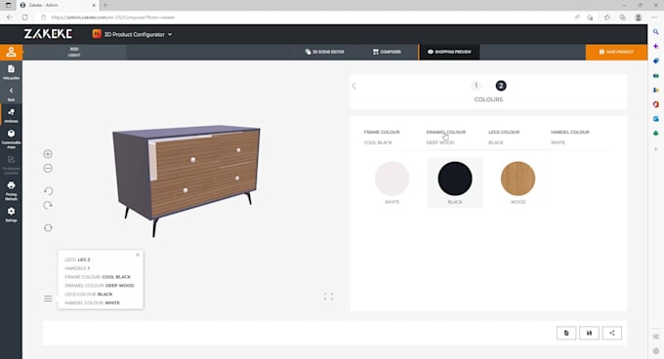Viewport: 664px width, 359px height.
Task: Go back using the left chevron in step panel
Action: [354, 86]
